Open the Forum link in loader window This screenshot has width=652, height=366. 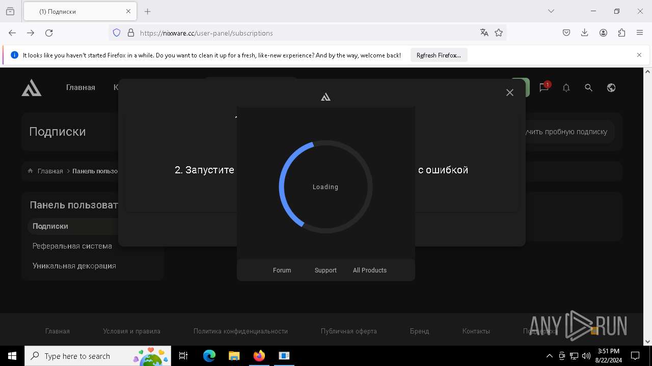282,270
